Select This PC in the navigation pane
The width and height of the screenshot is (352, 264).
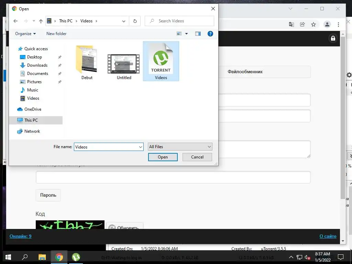(31, 120)
